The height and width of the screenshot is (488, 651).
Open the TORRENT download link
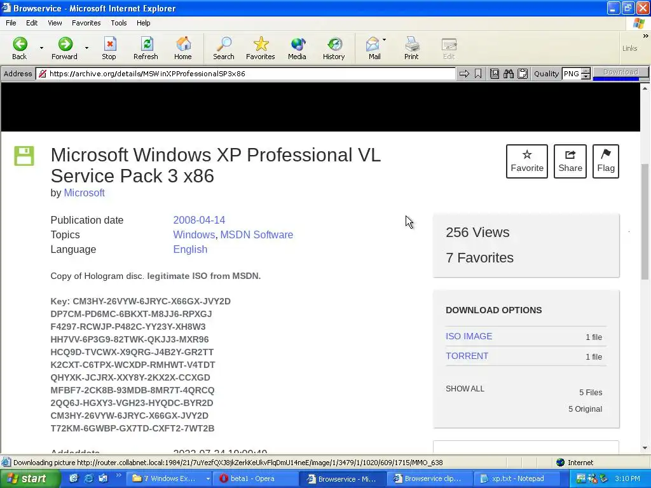click(x=467, y=356)
